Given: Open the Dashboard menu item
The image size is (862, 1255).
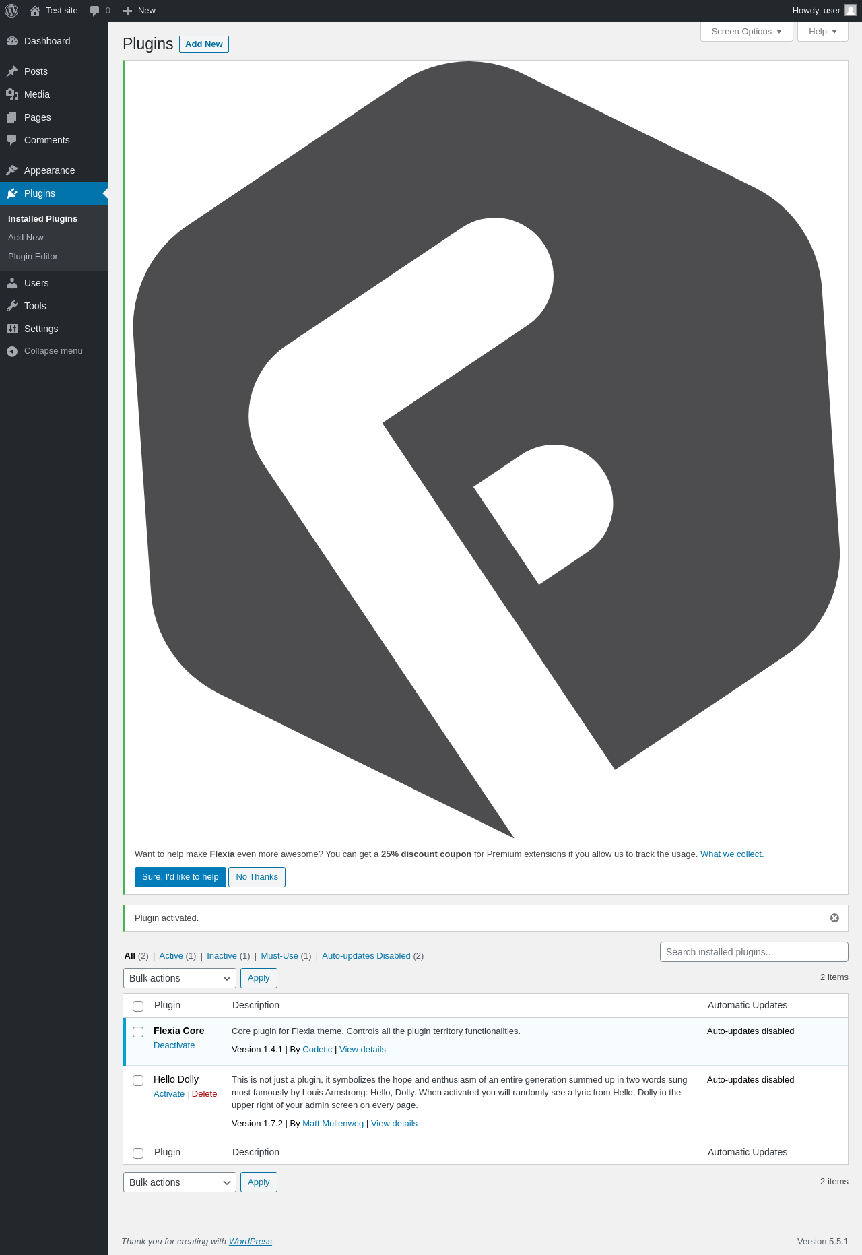Looking at the screenshot, I should pos(54,41).
